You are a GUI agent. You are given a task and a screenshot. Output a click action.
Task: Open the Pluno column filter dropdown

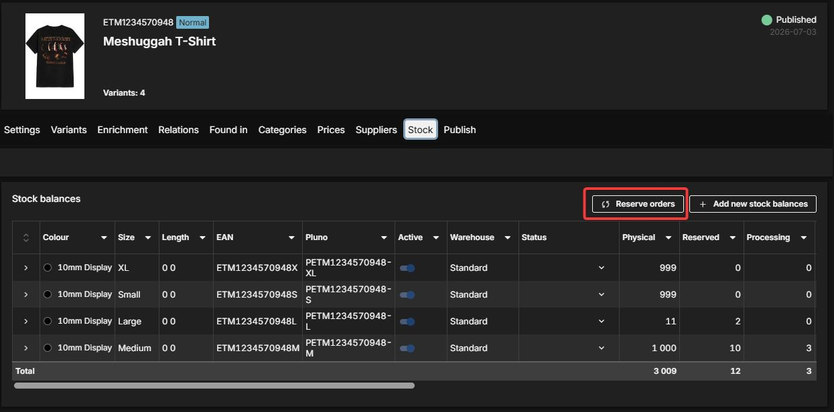coord(384,237)
